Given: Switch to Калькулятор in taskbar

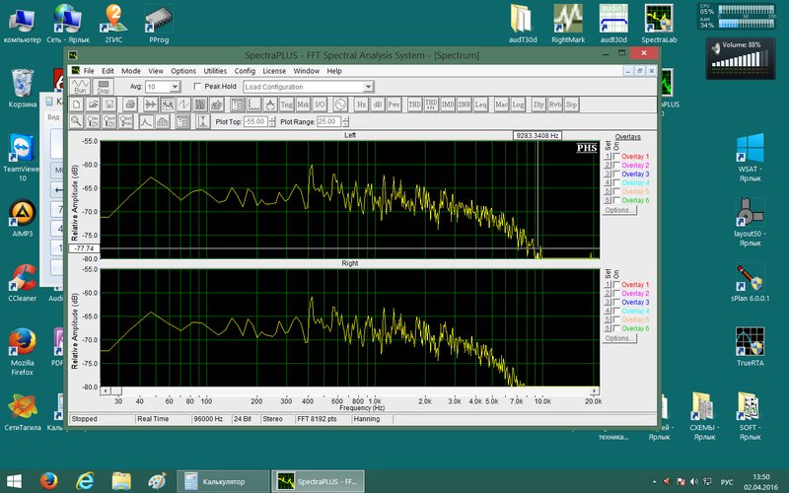Looking at the screenshot, I should [223, 481].
